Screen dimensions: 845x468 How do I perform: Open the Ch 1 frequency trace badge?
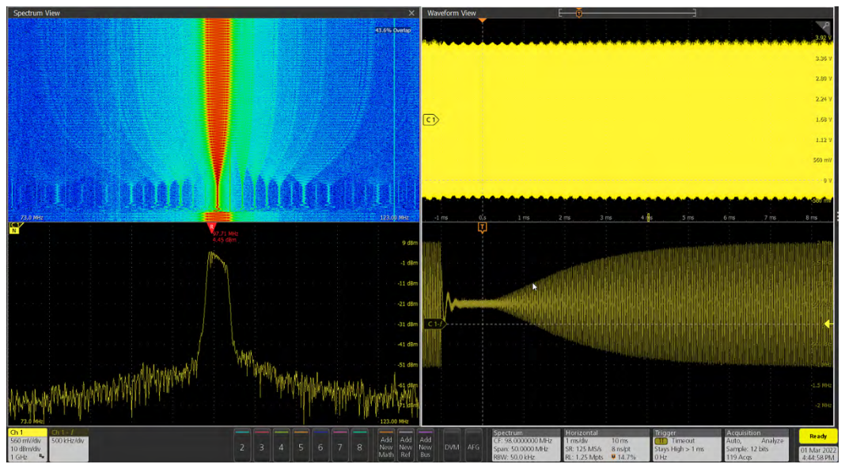click(68, 445)
